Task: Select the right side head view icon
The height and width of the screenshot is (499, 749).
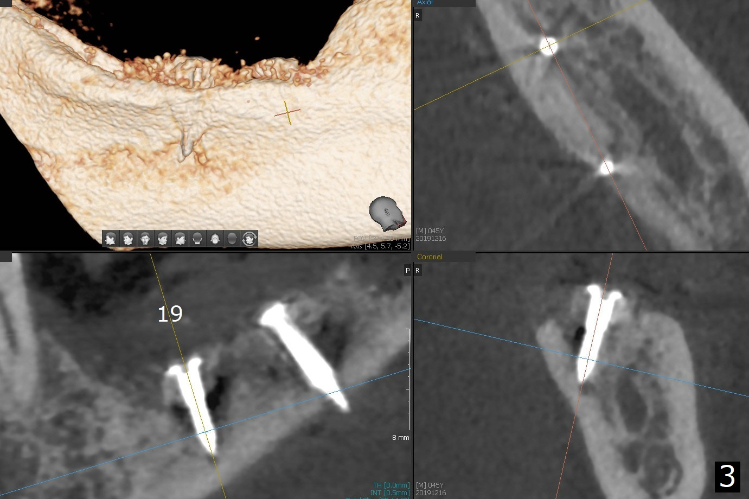Action: (180, 239)
